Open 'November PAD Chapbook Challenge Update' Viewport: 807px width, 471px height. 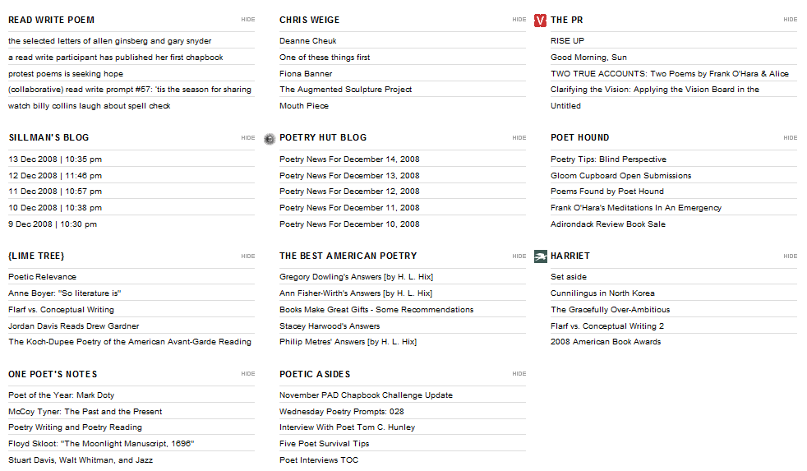(366, 395)
